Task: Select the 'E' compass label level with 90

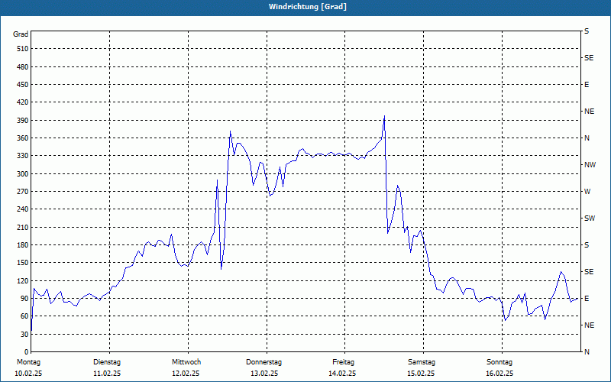Action: (x=587, y=299)
